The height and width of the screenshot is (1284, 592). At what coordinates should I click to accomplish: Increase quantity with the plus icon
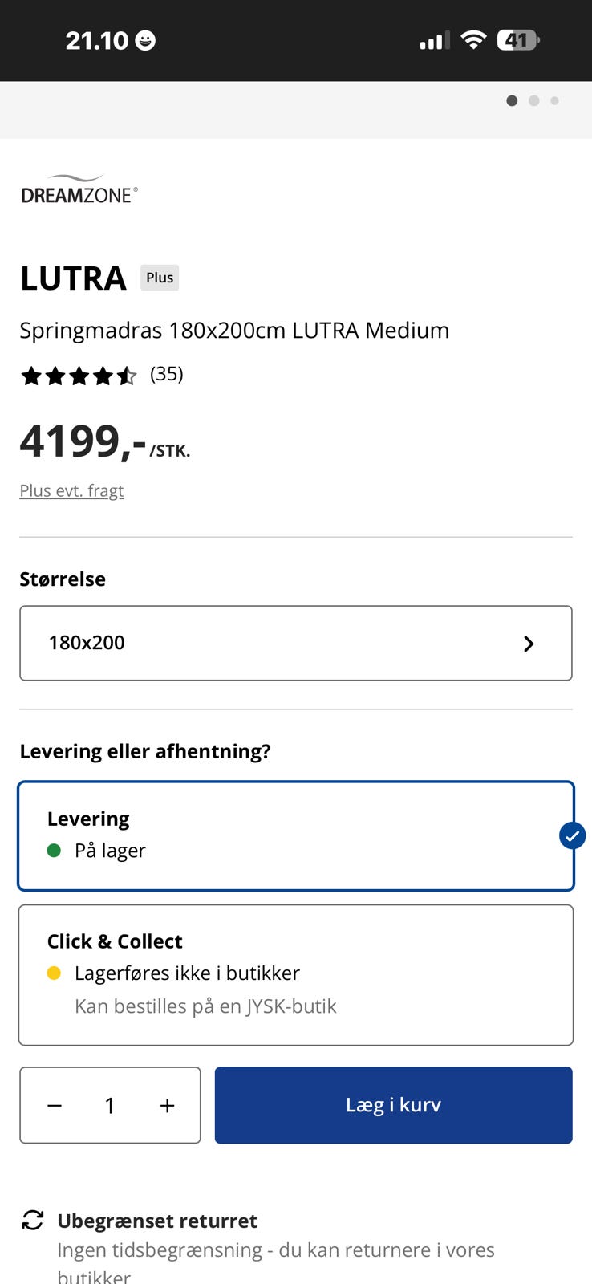point(167,1106)
